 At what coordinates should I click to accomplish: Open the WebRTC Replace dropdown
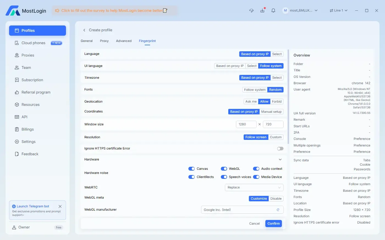254,187
